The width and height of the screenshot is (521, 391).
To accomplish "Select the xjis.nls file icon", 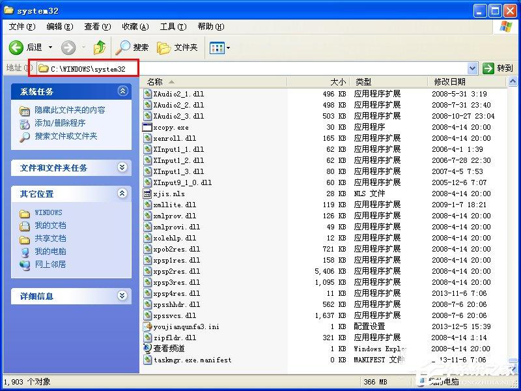I will 147,194.
